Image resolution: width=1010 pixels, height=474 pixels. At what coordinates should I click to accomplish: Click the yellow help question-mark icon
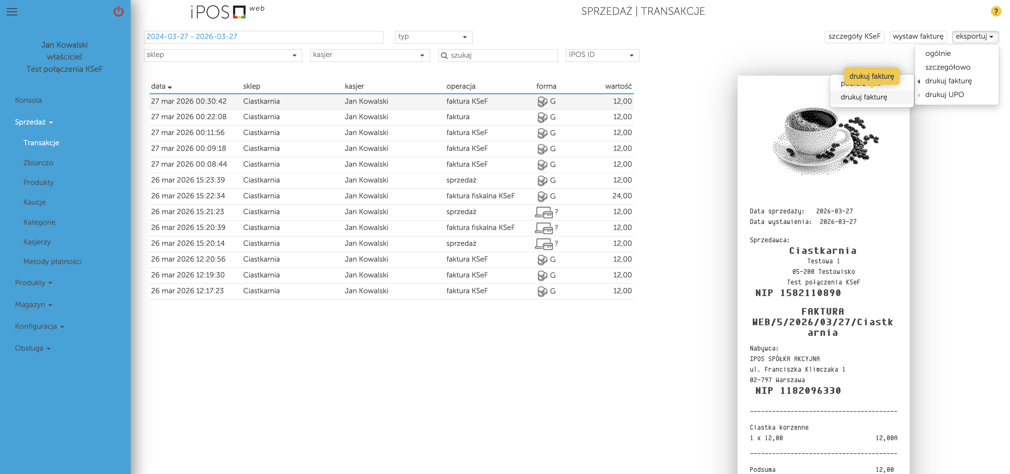[x=996, y=11]
